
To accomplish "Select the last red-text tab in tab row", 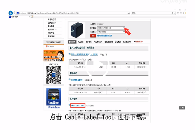I will tap(140, 42).
